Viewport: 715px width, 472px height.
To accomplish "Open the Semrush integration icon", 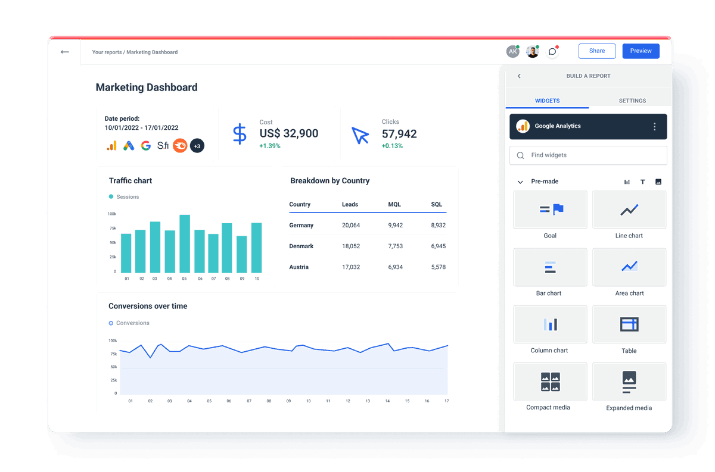I will pos(180,145).
